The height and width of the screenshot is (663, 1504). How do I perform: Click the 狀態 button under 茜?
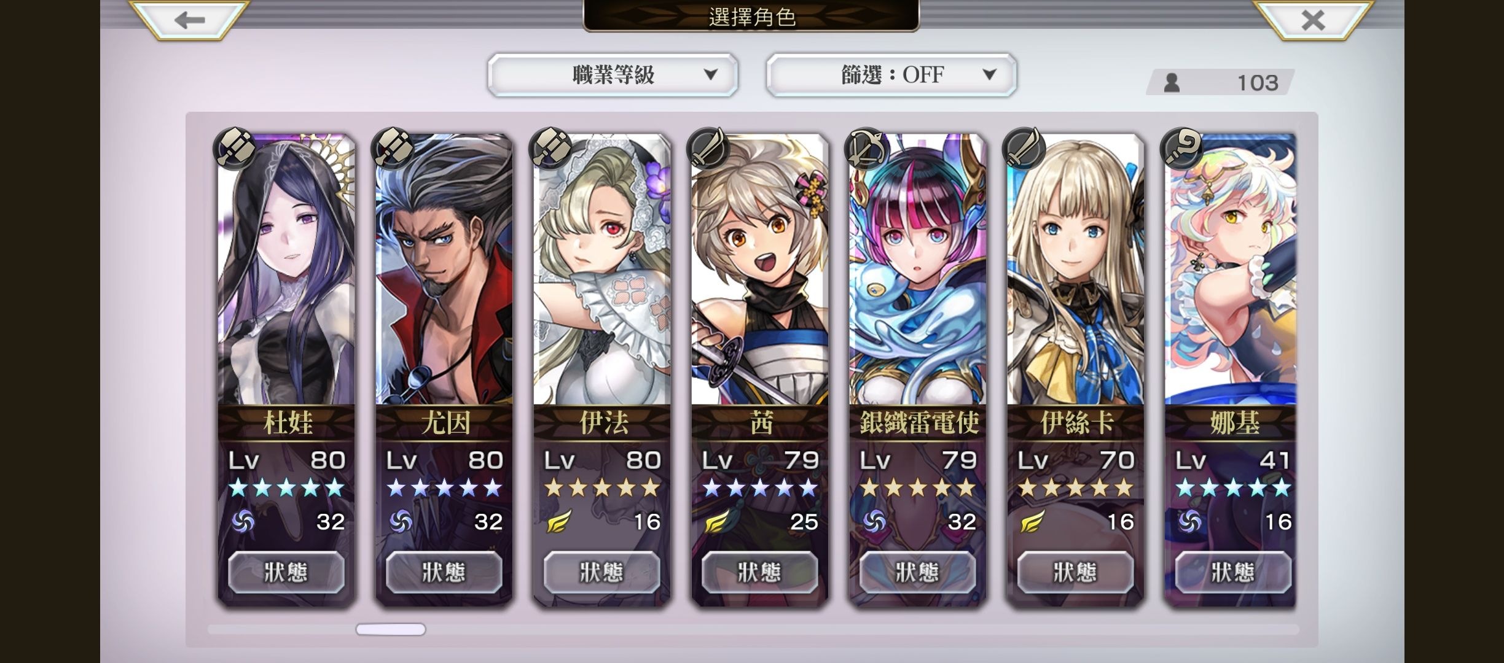[x=760, y=572]
